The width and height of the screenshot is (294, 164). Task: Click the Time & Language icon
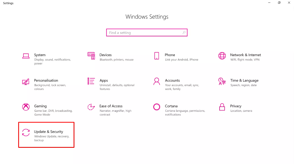tap(222, 81)
